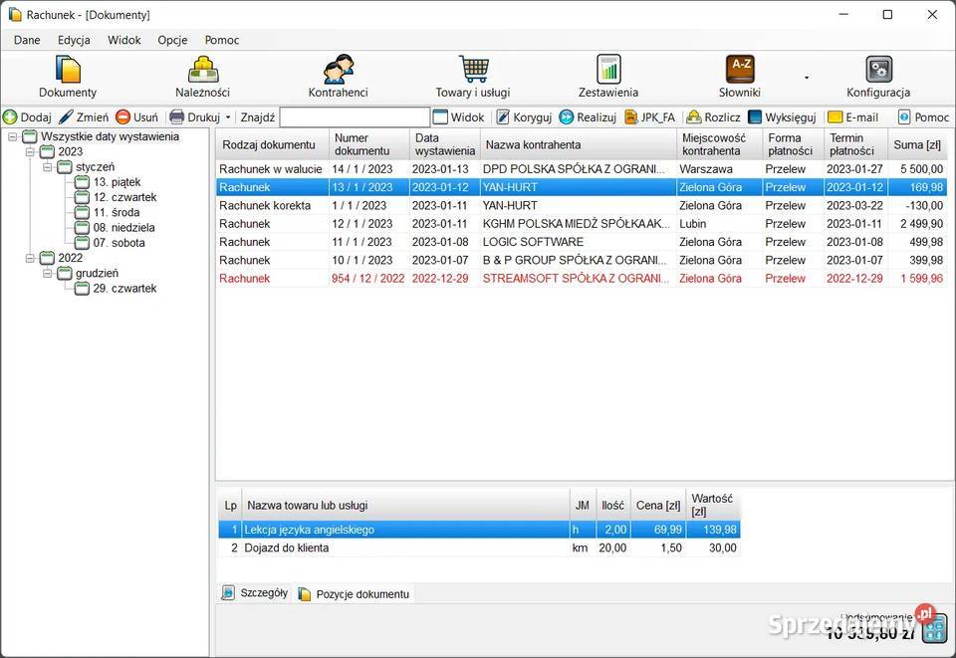
Task: Collapse the 2023 tree node
Action: (x=30, y=152)
